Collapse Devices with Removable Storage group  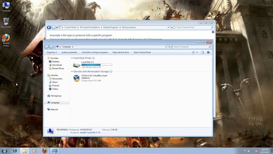pyautogui.click(x=72, y=71)
